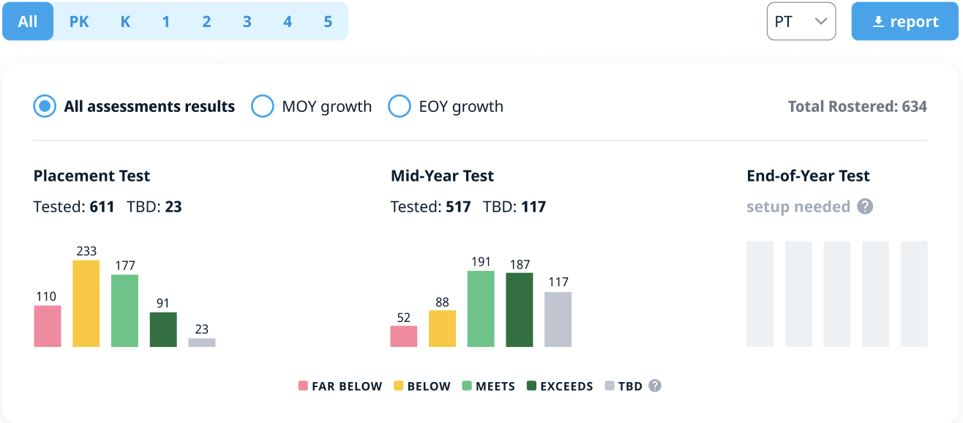Select MOY growth radio option
Viewport: 963px width, 423px height.
pyautogui.click(x=262, y=107)
